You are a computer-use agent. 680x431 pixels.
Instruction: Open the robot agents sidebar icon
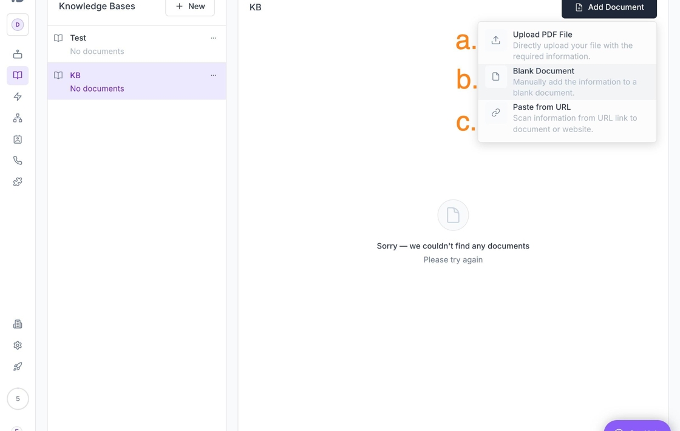18,54
